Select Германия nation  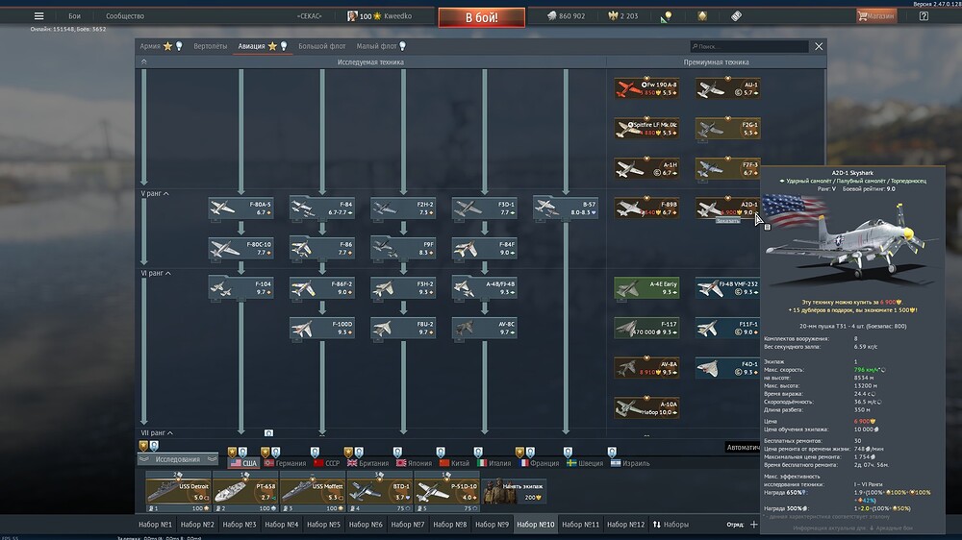[284, 463]
